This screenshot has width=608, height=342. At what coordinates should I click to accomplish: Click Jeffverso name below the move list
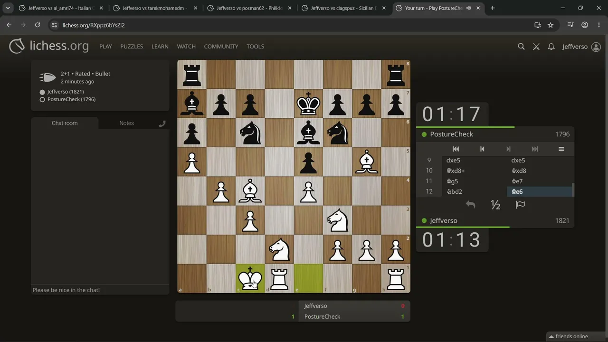coord(444,221)
